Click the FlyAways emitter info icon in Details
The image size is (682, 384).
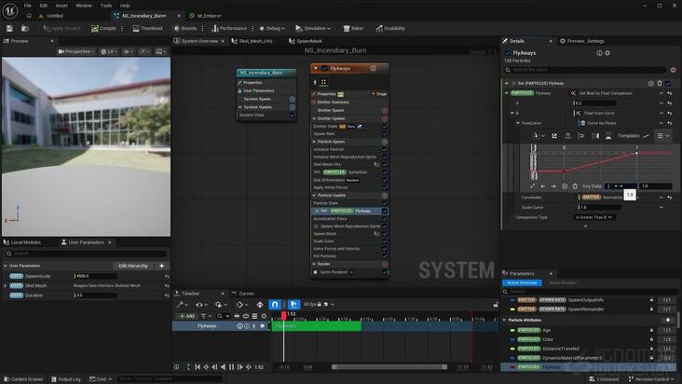click(599, 53)
